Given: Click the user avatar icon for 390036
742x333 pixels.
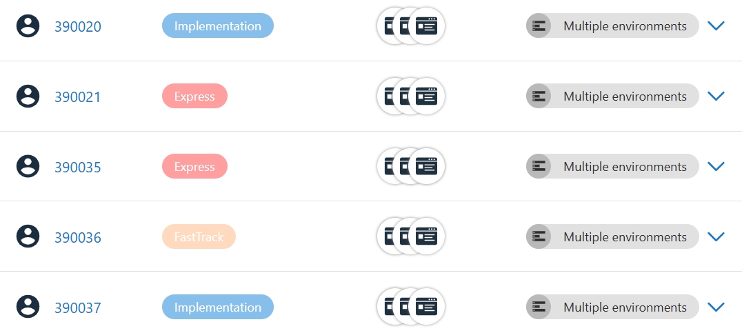Looking at the screenshot, I should [x=28, y=236].
